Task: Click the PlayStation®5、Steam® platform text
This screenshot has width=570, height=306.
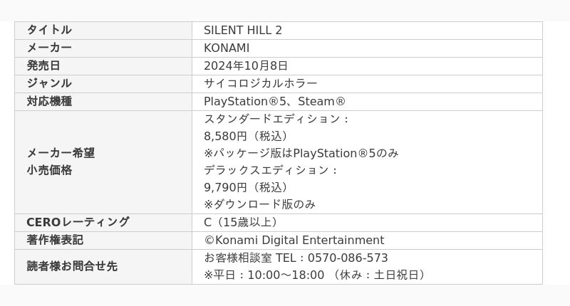Action: (x=275, y=101)
